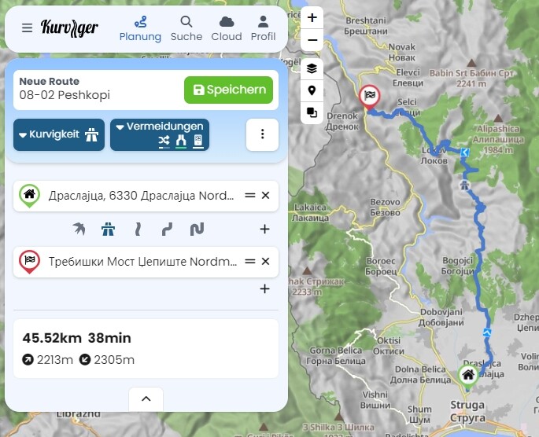The image size is (539, 437).
Task: Choose the slightly curvy route icon
Action: [x=138, y=229]
